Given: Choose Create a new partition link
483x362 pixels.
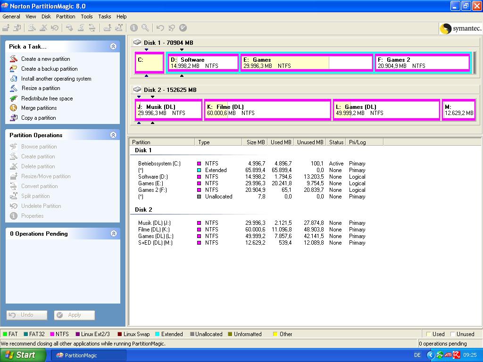Looking at the screenshot, I should pos(46,59).
